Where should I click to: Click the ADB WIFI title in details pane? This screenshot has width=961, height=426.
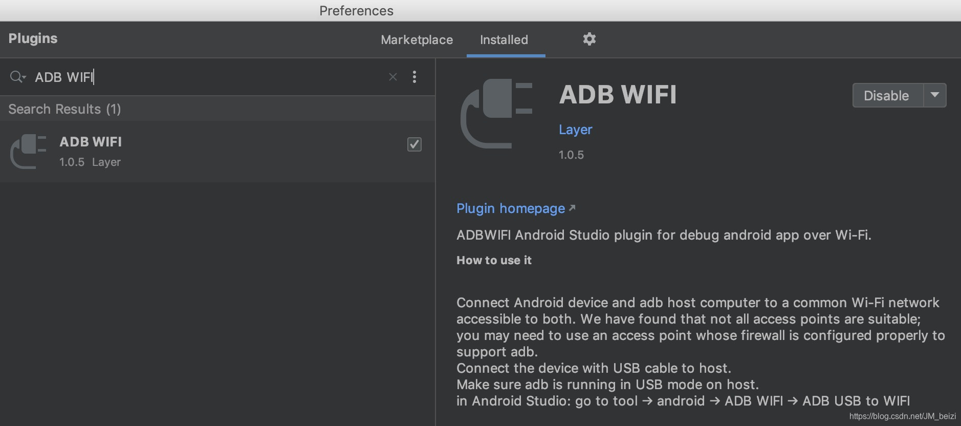coord(618,95)
